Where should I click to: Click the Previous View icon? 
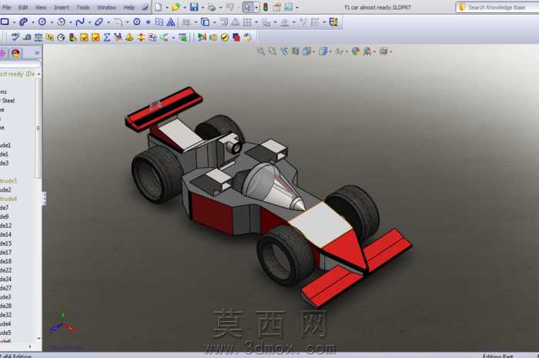pos(284,51)
